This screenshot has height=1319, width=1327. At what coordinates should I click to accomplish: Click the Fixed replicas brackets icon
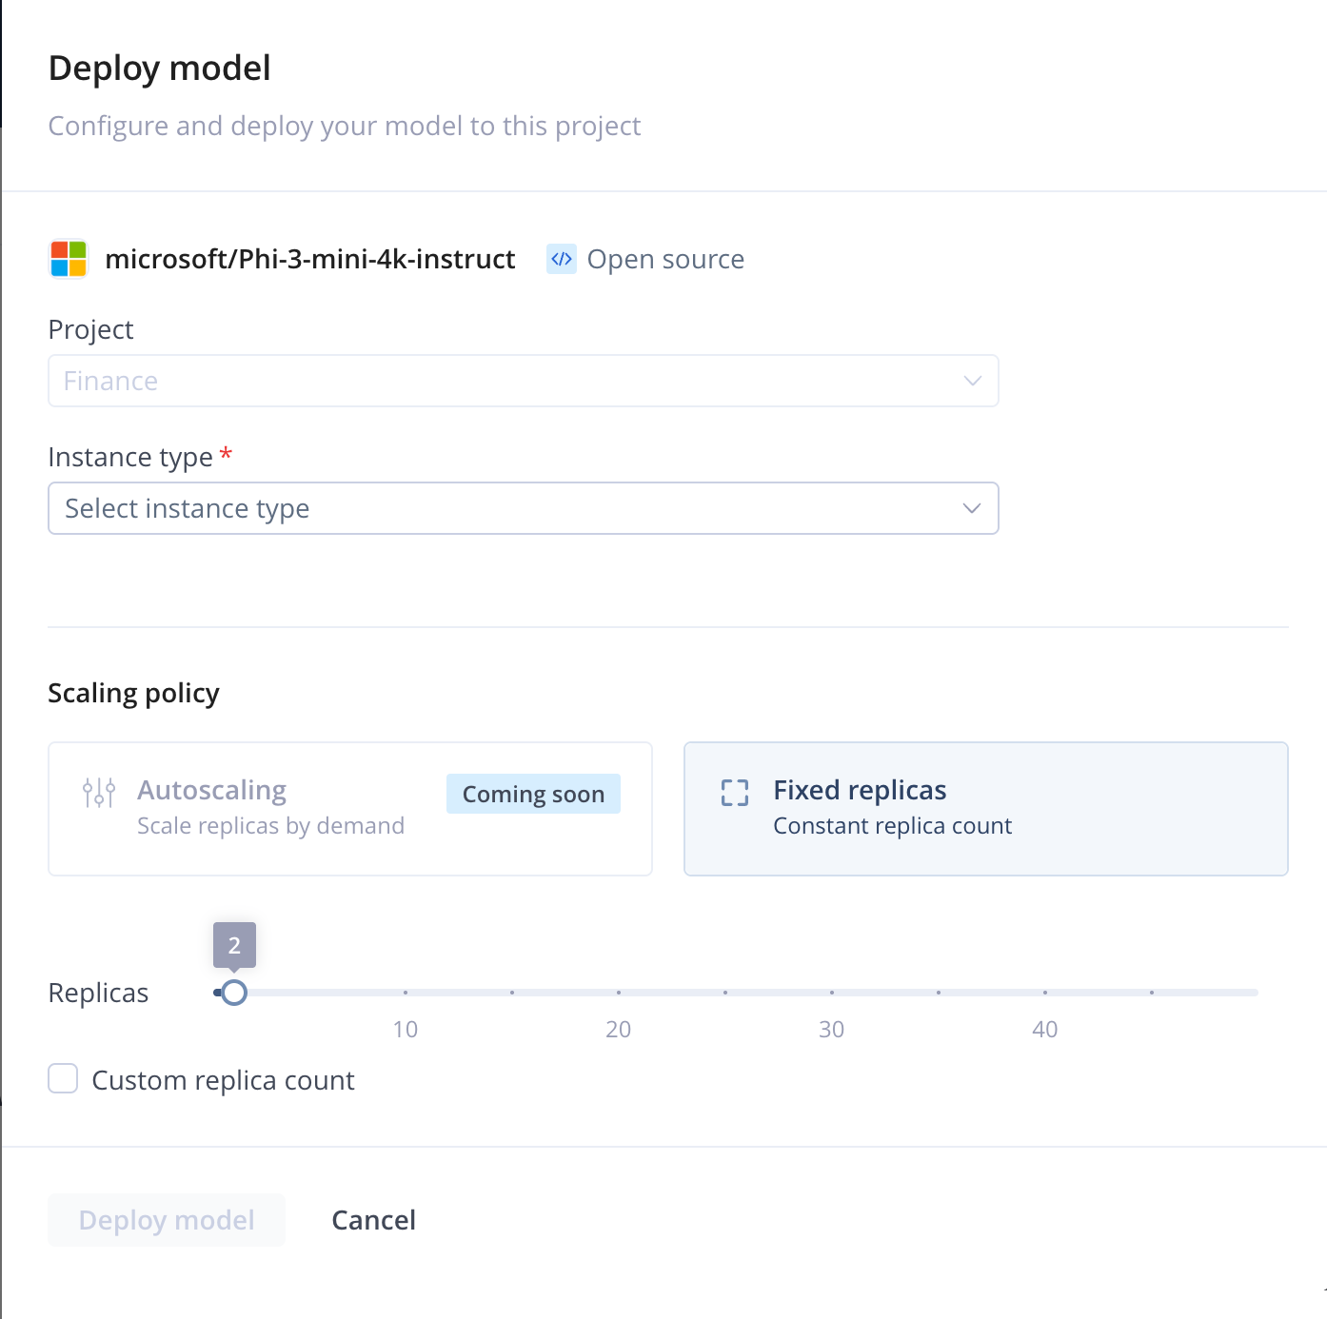click(735, 791)
